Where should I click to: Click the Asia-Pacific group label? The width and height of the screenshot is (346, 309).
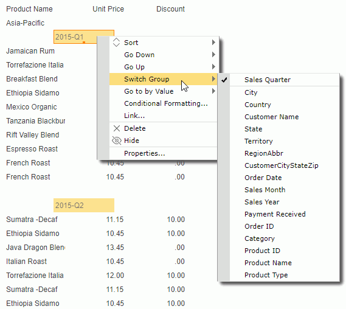(25, 23)
